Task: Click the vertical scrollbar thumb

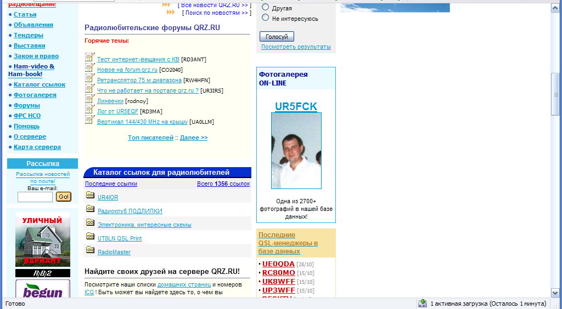Action: [x=555, y=94]
